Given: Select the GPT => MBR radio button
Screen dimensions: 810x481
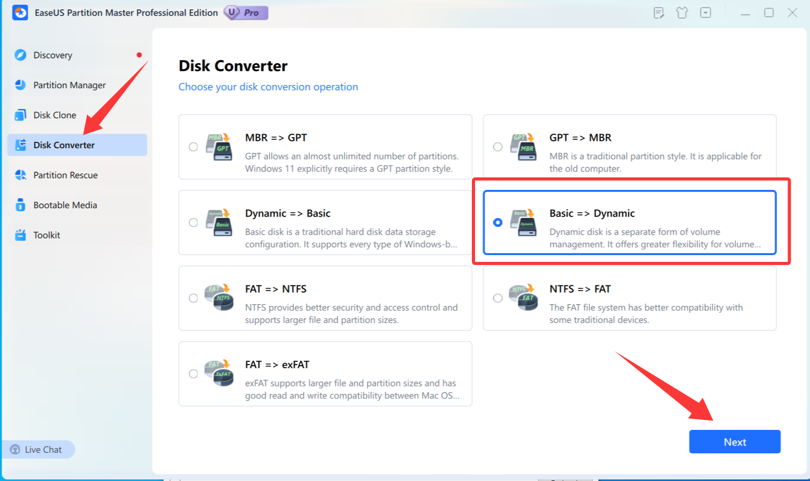Looking at the screenshot, I should coord(497,147).
